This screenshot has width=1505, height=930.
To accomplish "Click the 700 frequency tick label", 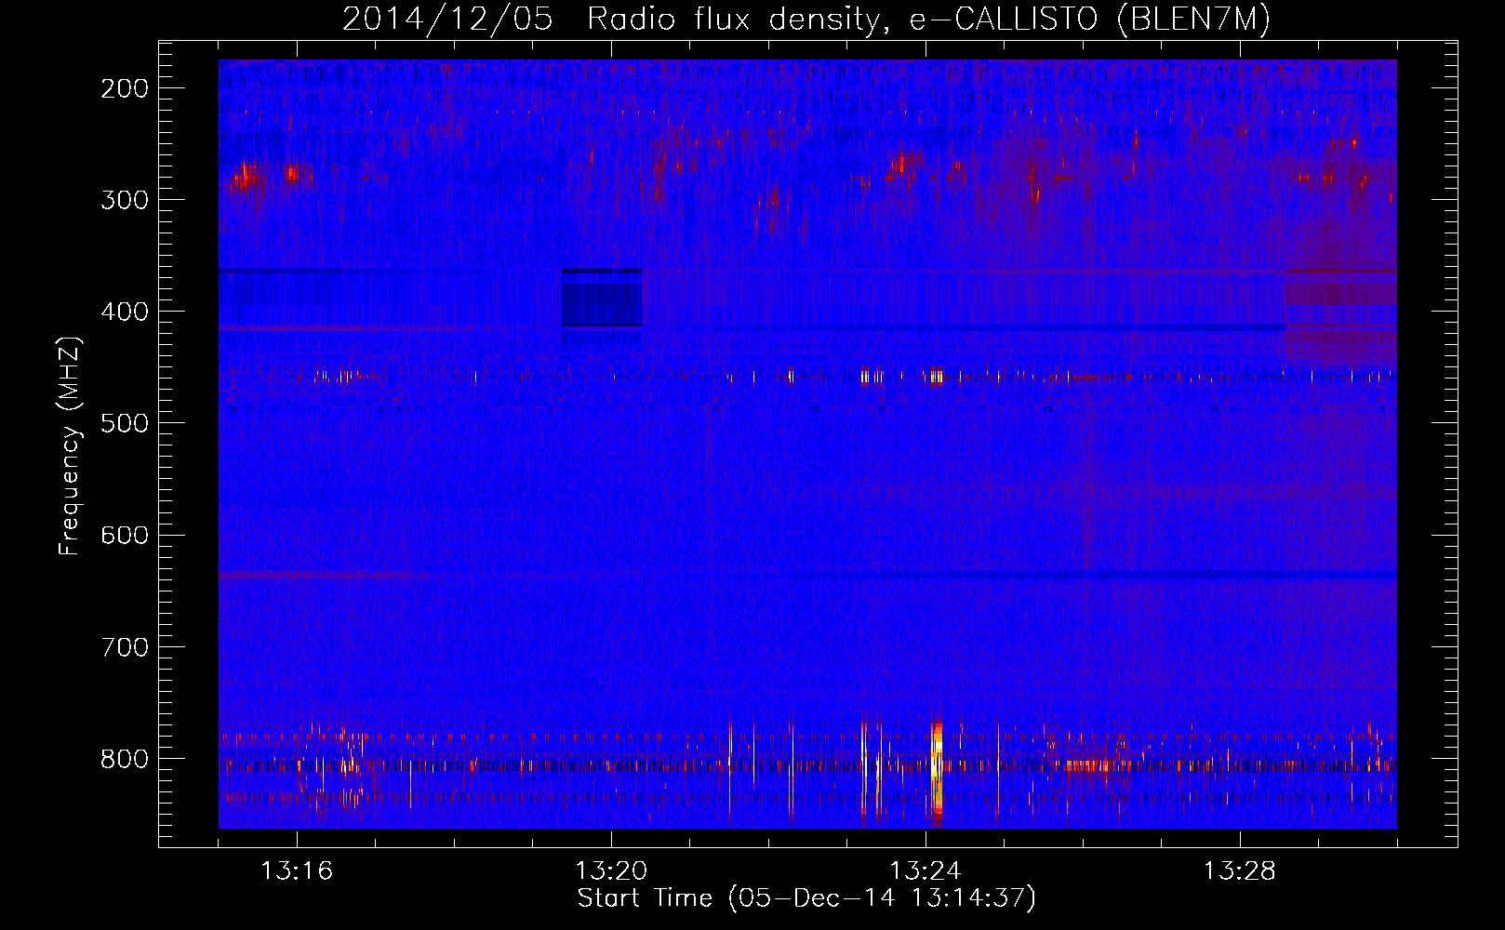I will pos(125,646).
